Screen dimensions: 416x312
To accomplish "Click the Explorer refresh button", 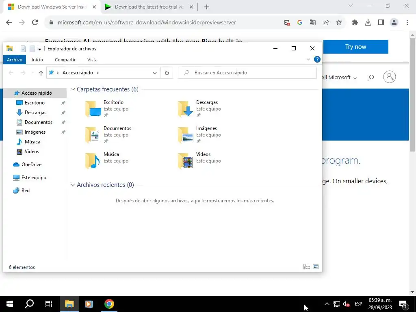I will click(x=167, y=73).
